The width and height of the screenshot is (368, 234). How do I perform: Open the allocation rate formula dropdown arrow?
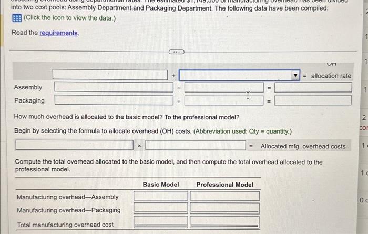tap(295, 75)
